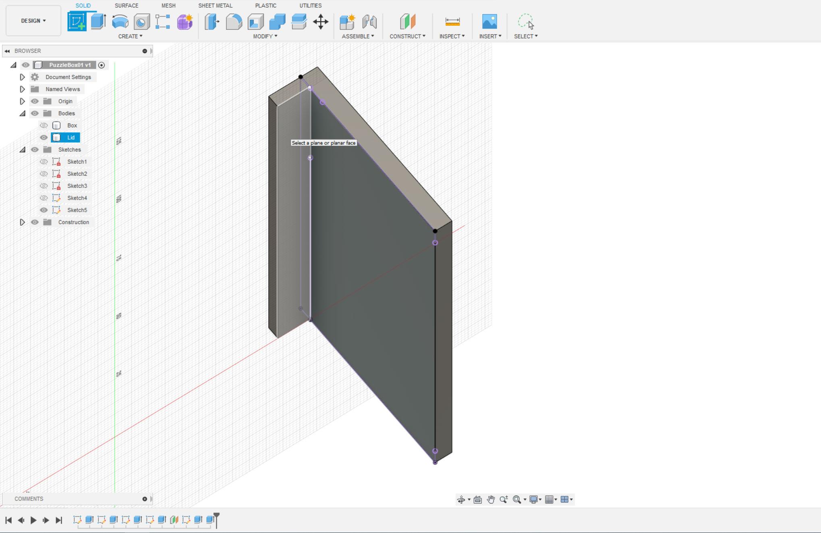Open the MODIFY dropdown menu
The width and height of the screenshot is (821, 533).
point(265,36)
